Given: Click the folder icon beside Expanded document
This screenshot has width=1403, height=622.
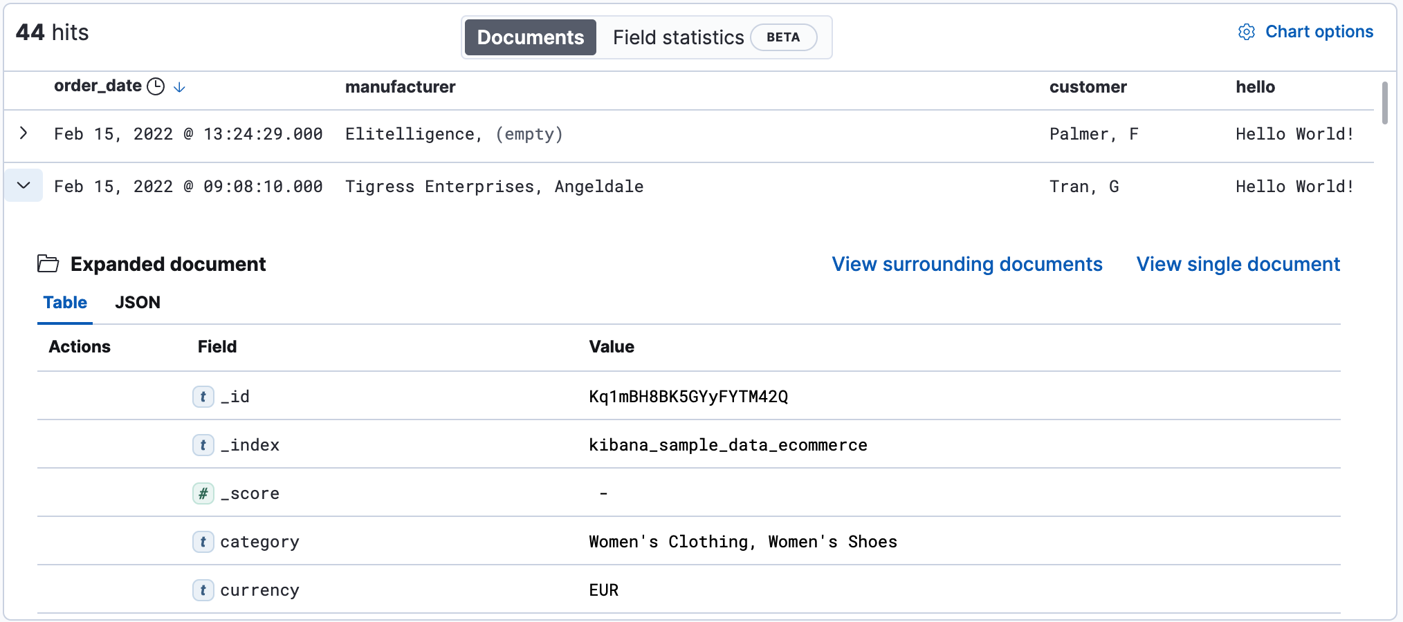Looking at the screenshot, I should click(x=48, y=264).
